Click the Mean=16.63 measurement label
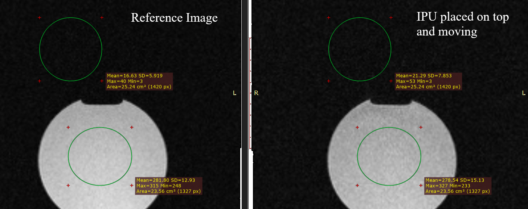Screen dimensions: 528x209 tap(139, 81)
